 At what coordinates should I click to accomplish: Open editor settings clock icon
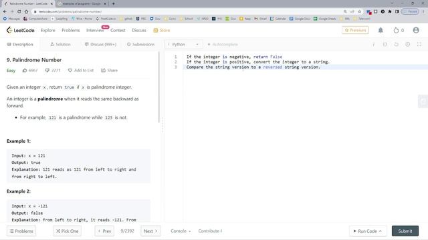(x=407, y=45)
